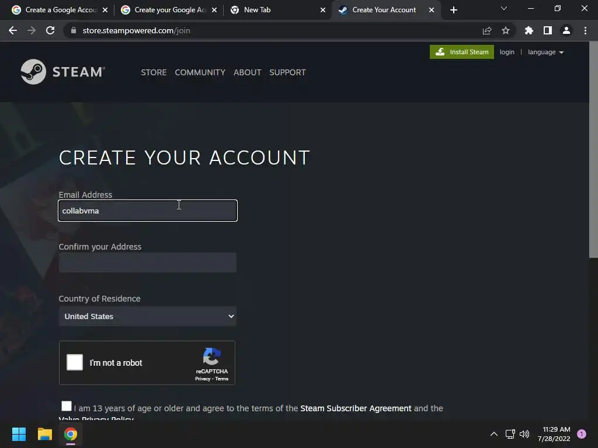The height and width of the screenshot is (448, 598).
Task: Open the Chrome extensions puzzle icon
Action: click(x=529, y=30)
